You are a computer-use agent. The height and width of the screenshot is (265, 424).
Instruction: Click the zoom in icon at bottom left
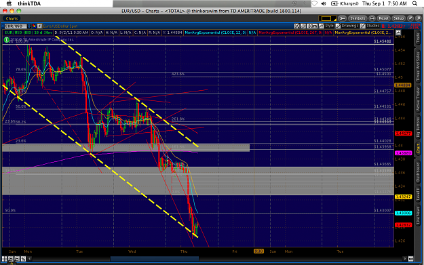click(x=11, y=259)
